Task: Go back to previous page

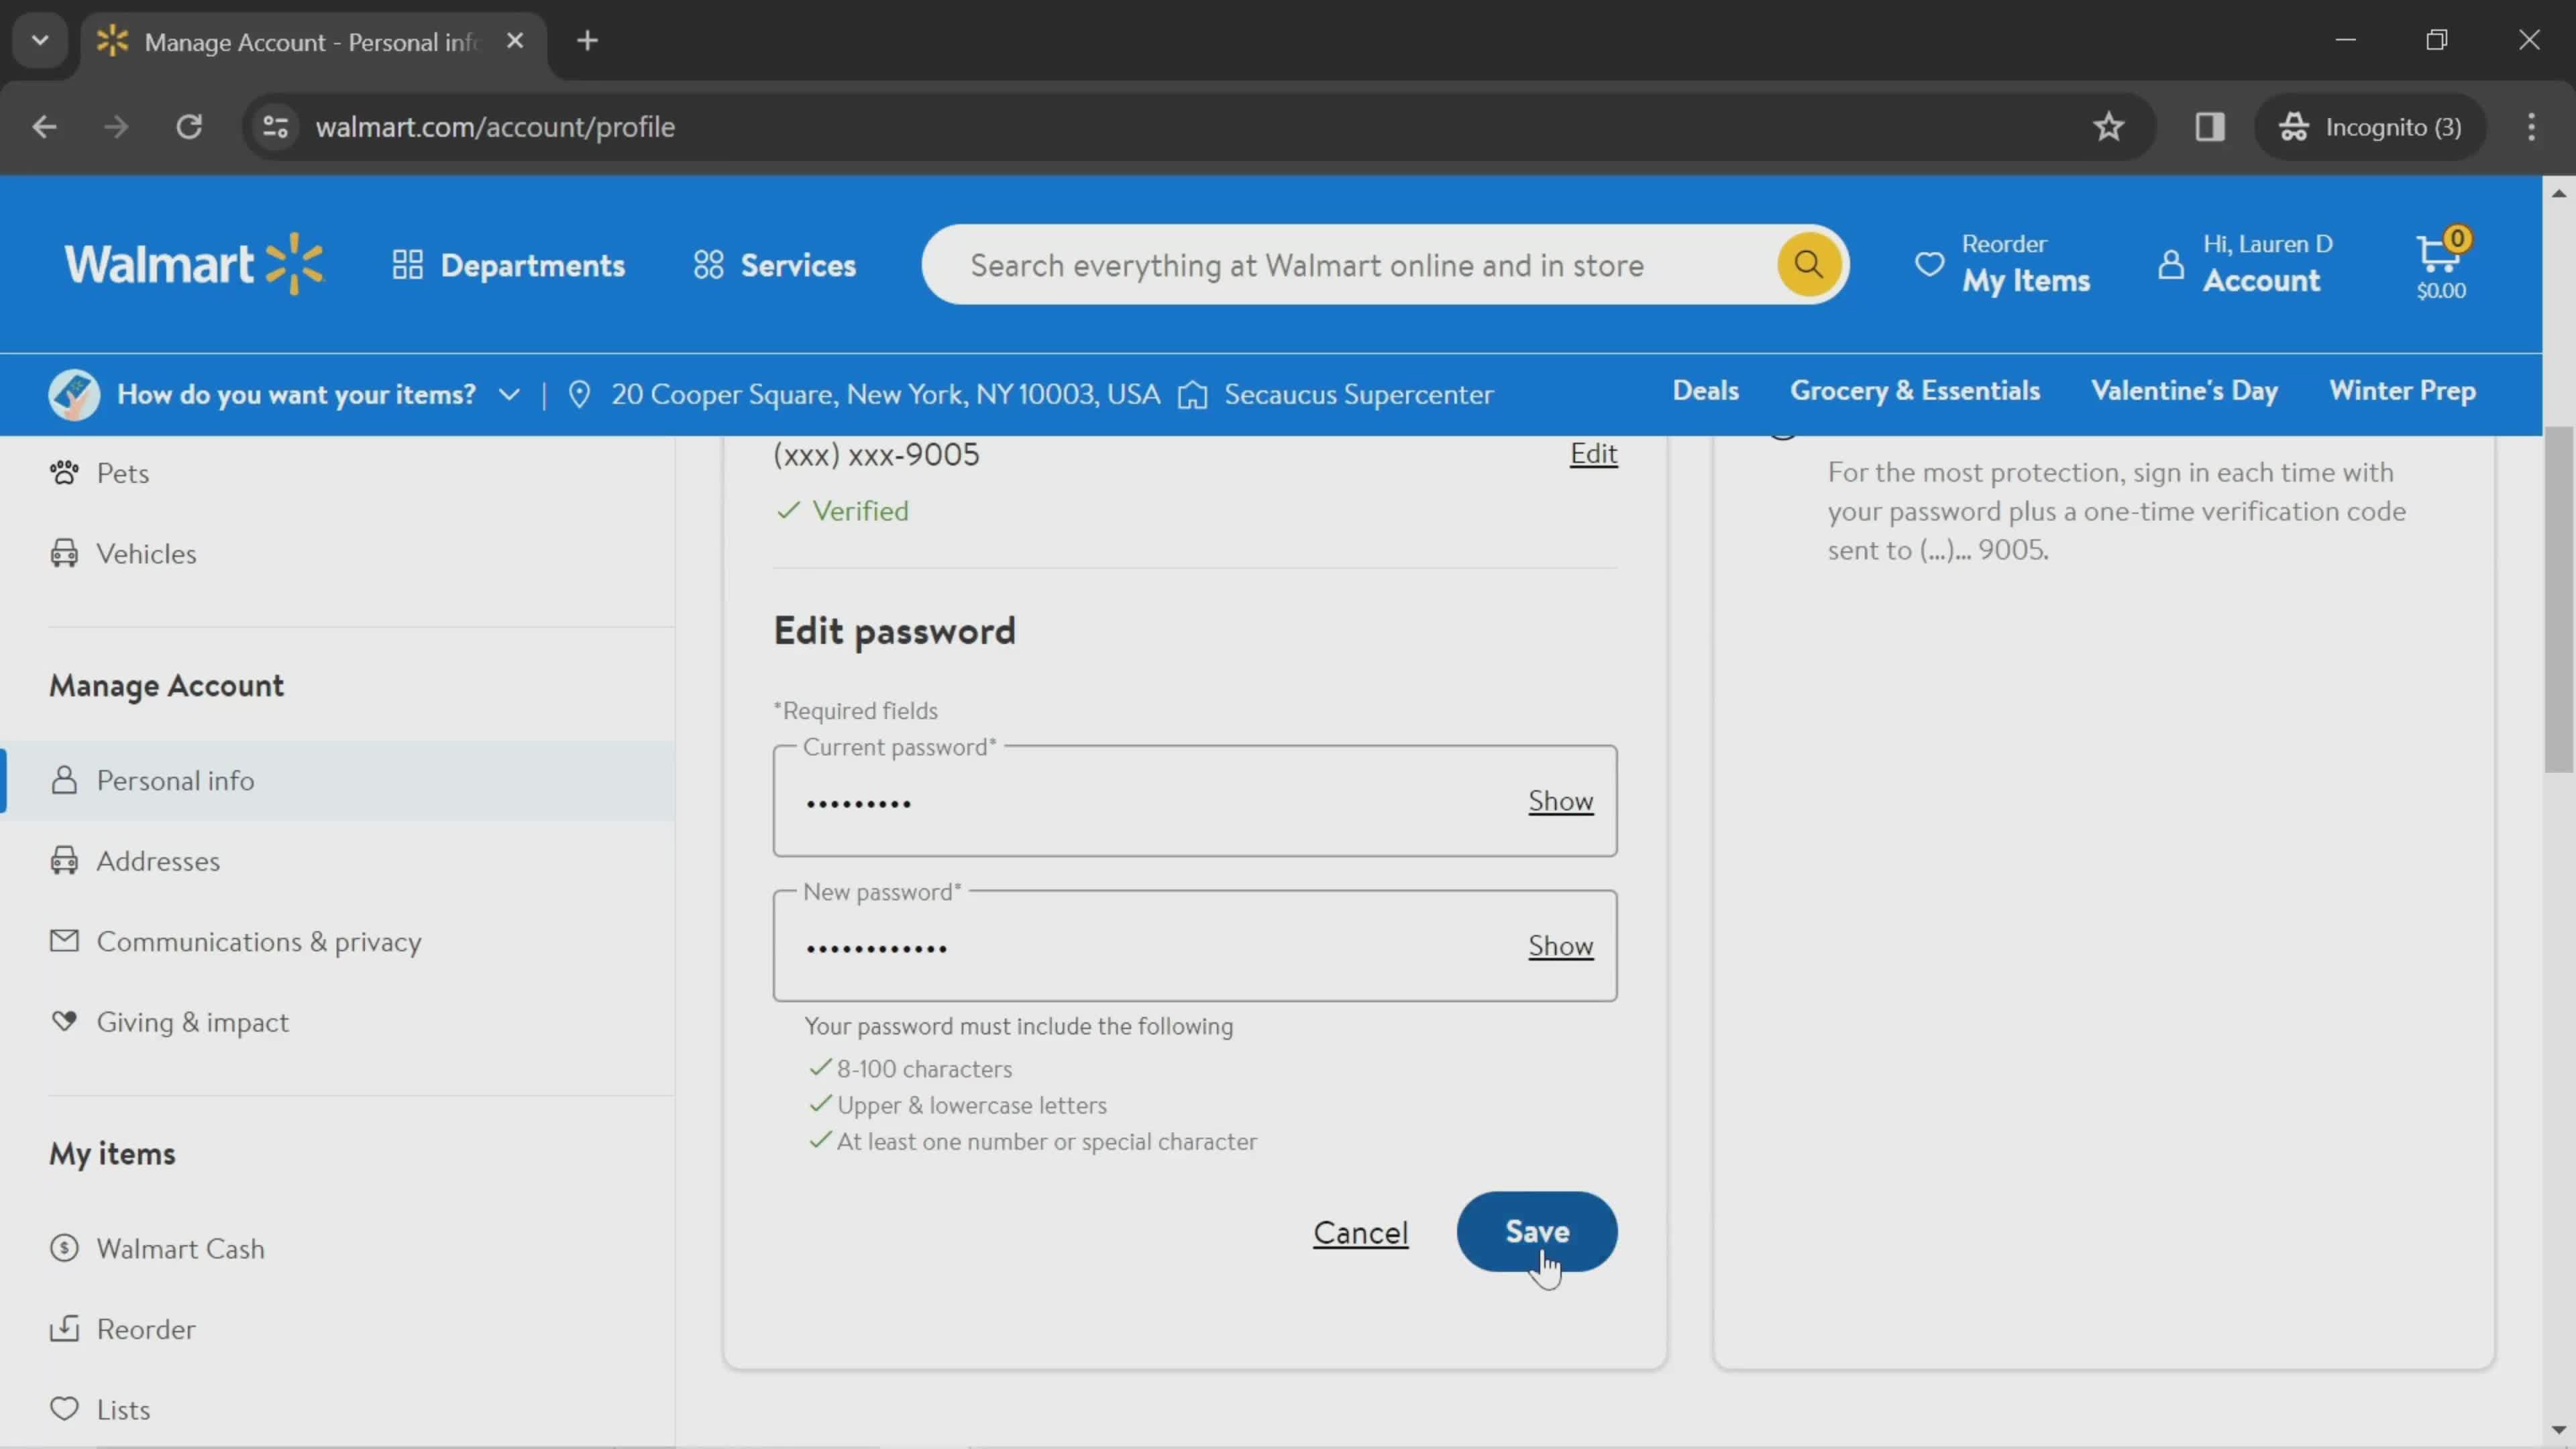Action: (44, 127)
